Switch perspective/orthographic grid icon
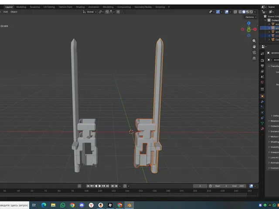 [254, 58]
